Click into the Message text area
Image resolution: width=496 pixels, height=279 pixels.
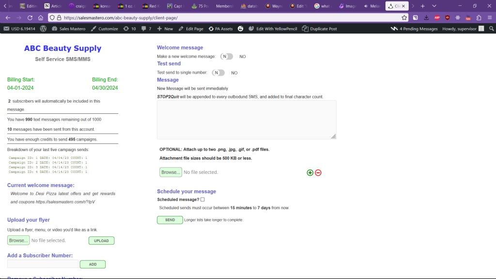point(246,120)
